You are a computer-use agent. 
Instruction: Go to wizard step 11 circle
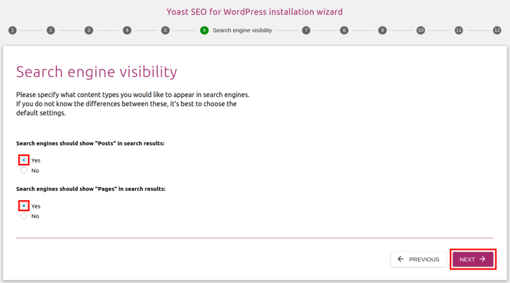(x=459, y=30)
